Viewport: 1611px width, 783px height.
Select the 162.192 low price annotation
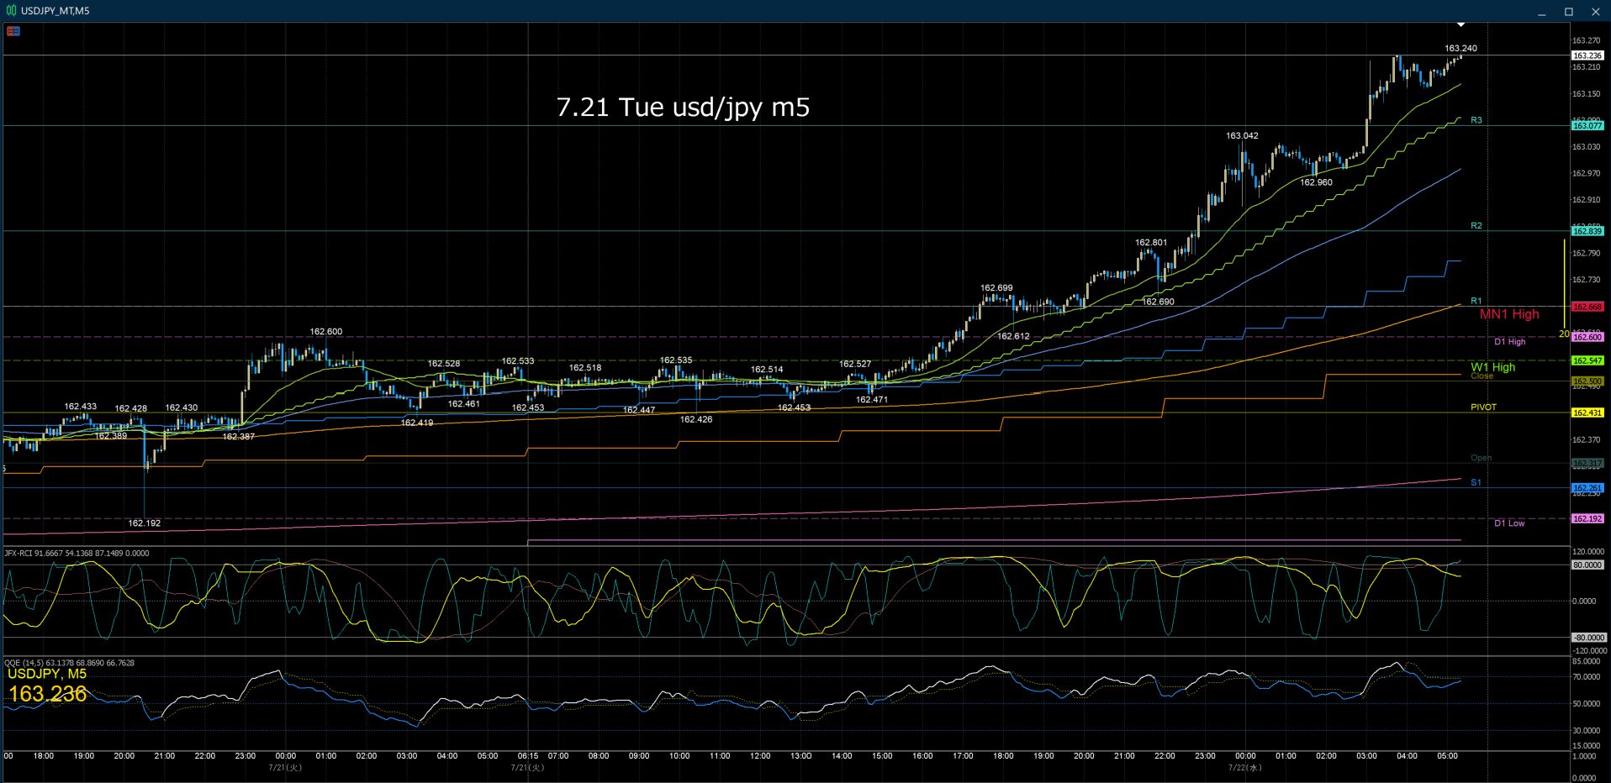click(x=144, y=523)
